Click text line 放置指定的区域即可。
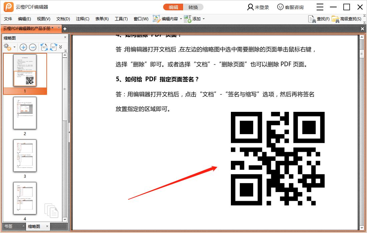Viewport: 367px width, 233px height. tap(143, 109)
